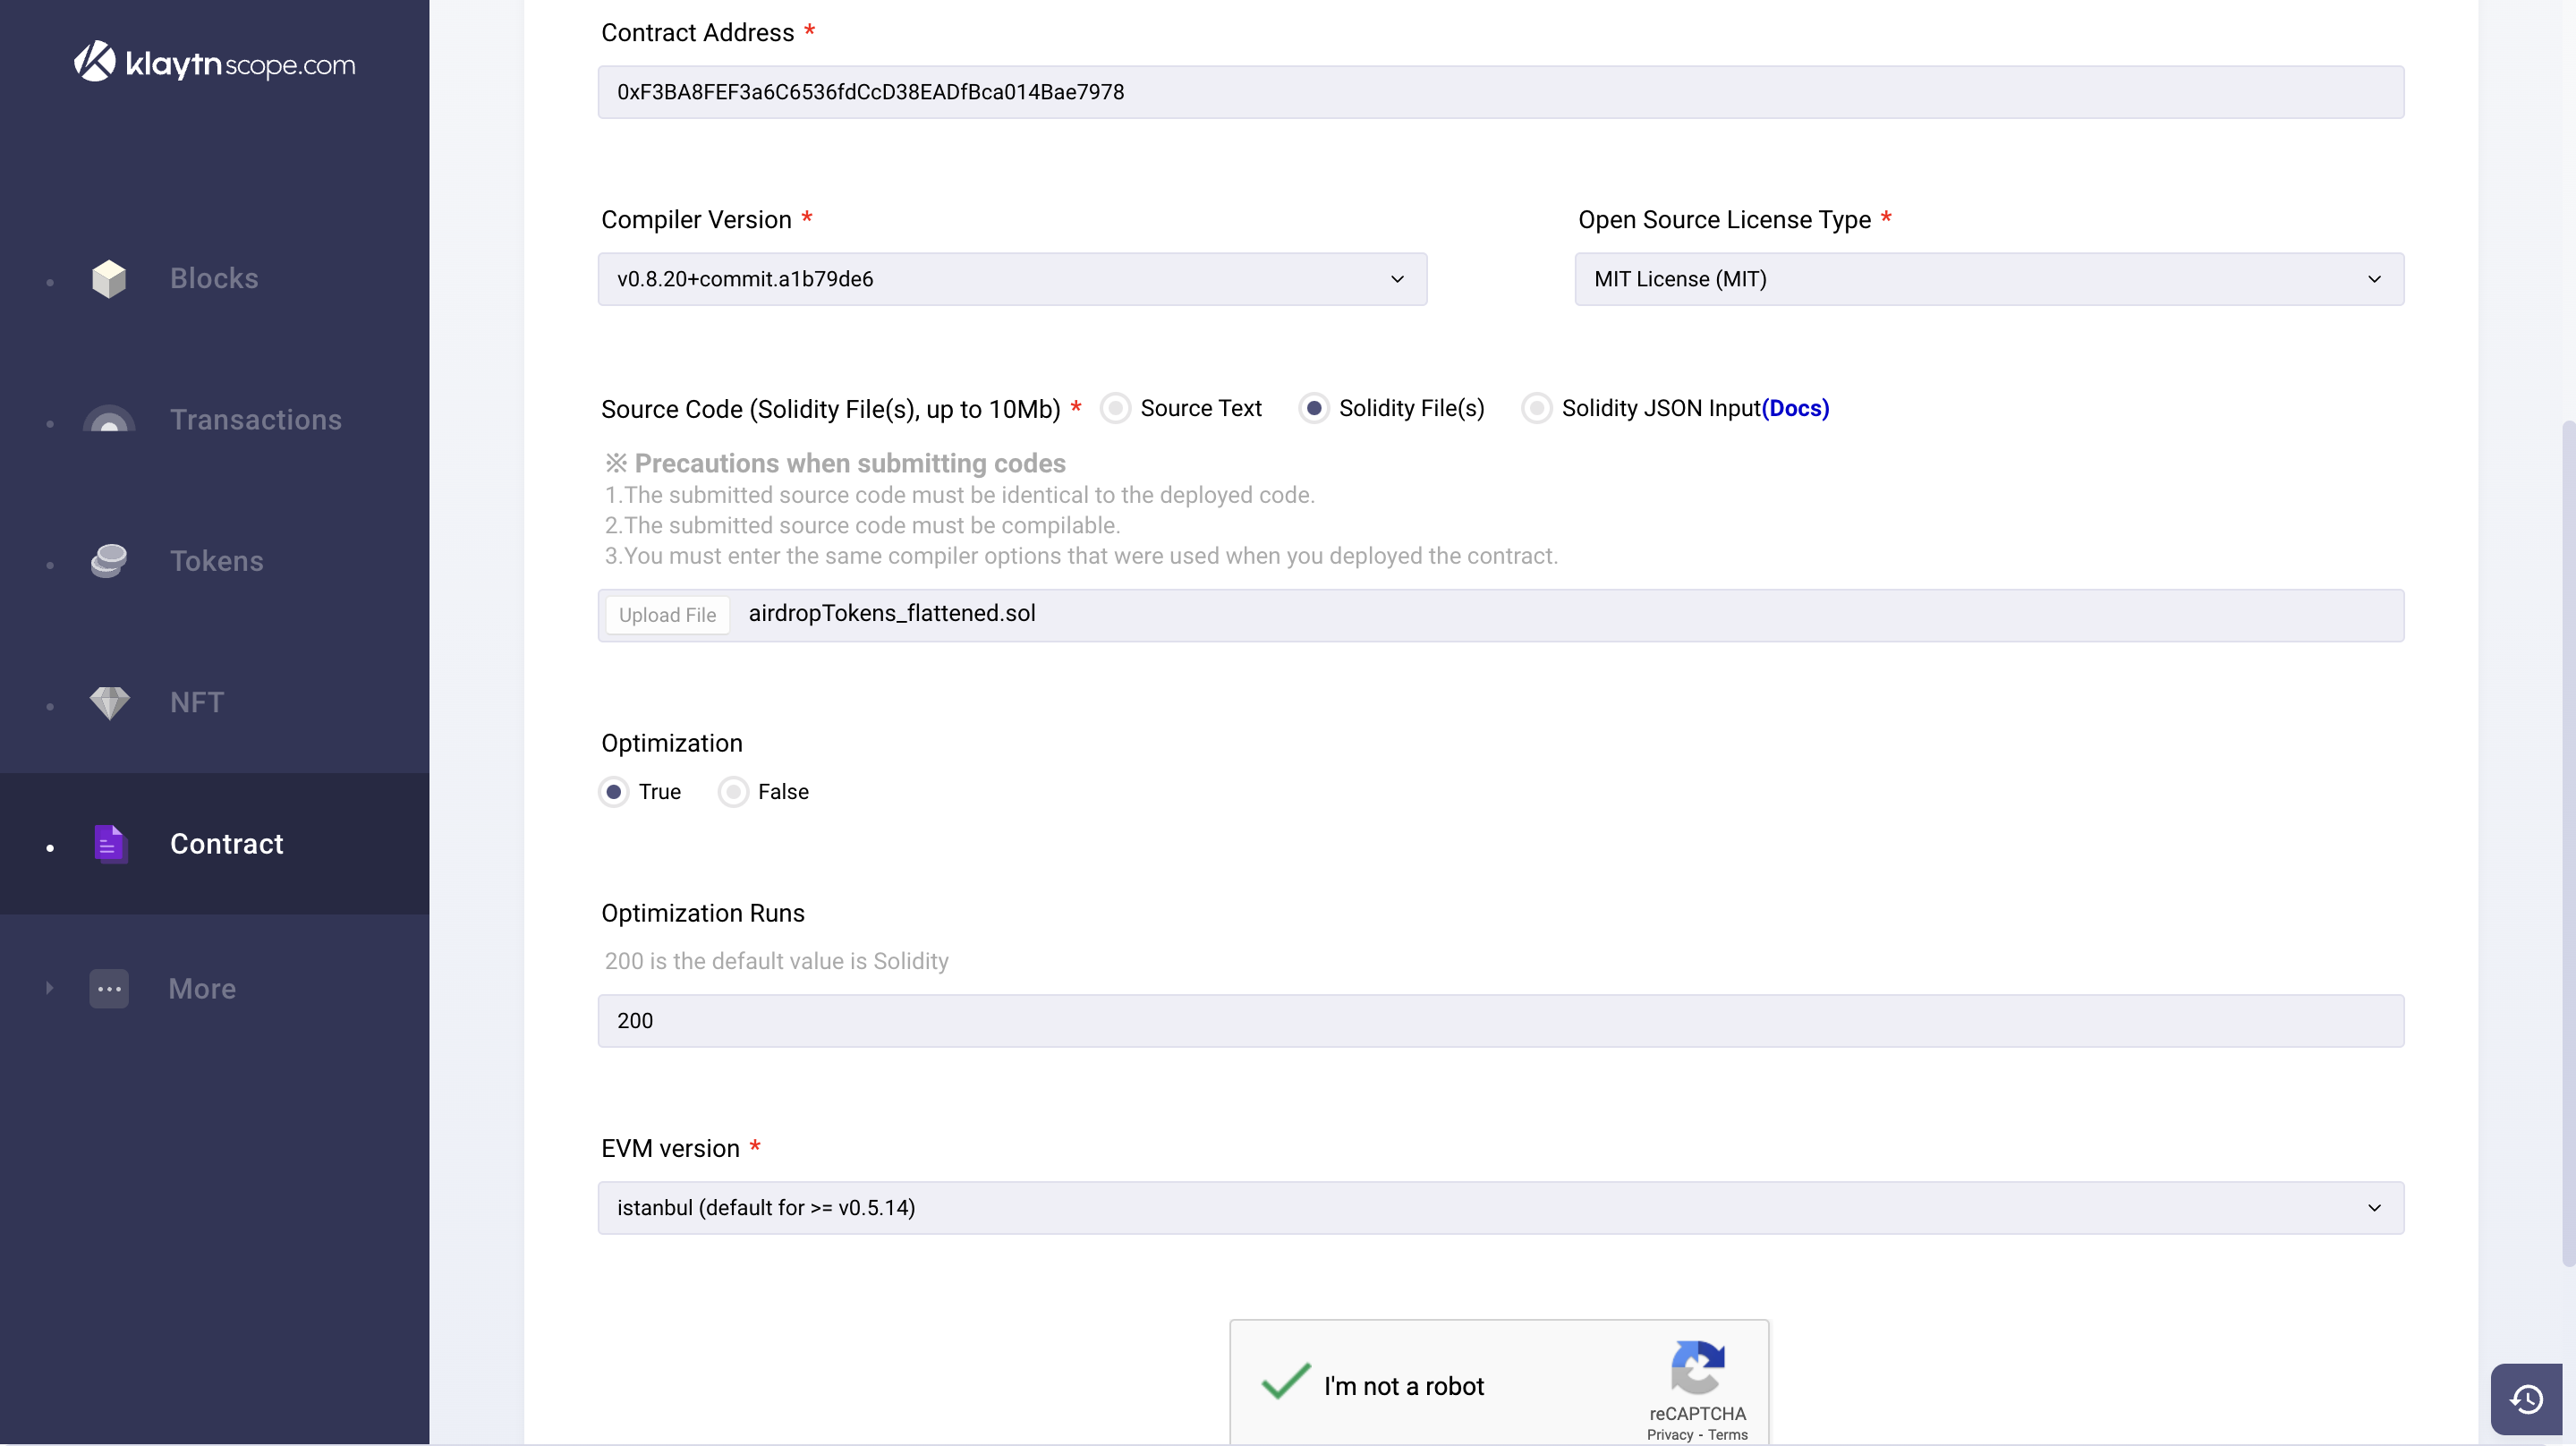Click the Klaytnscope logo

point(214,63)
